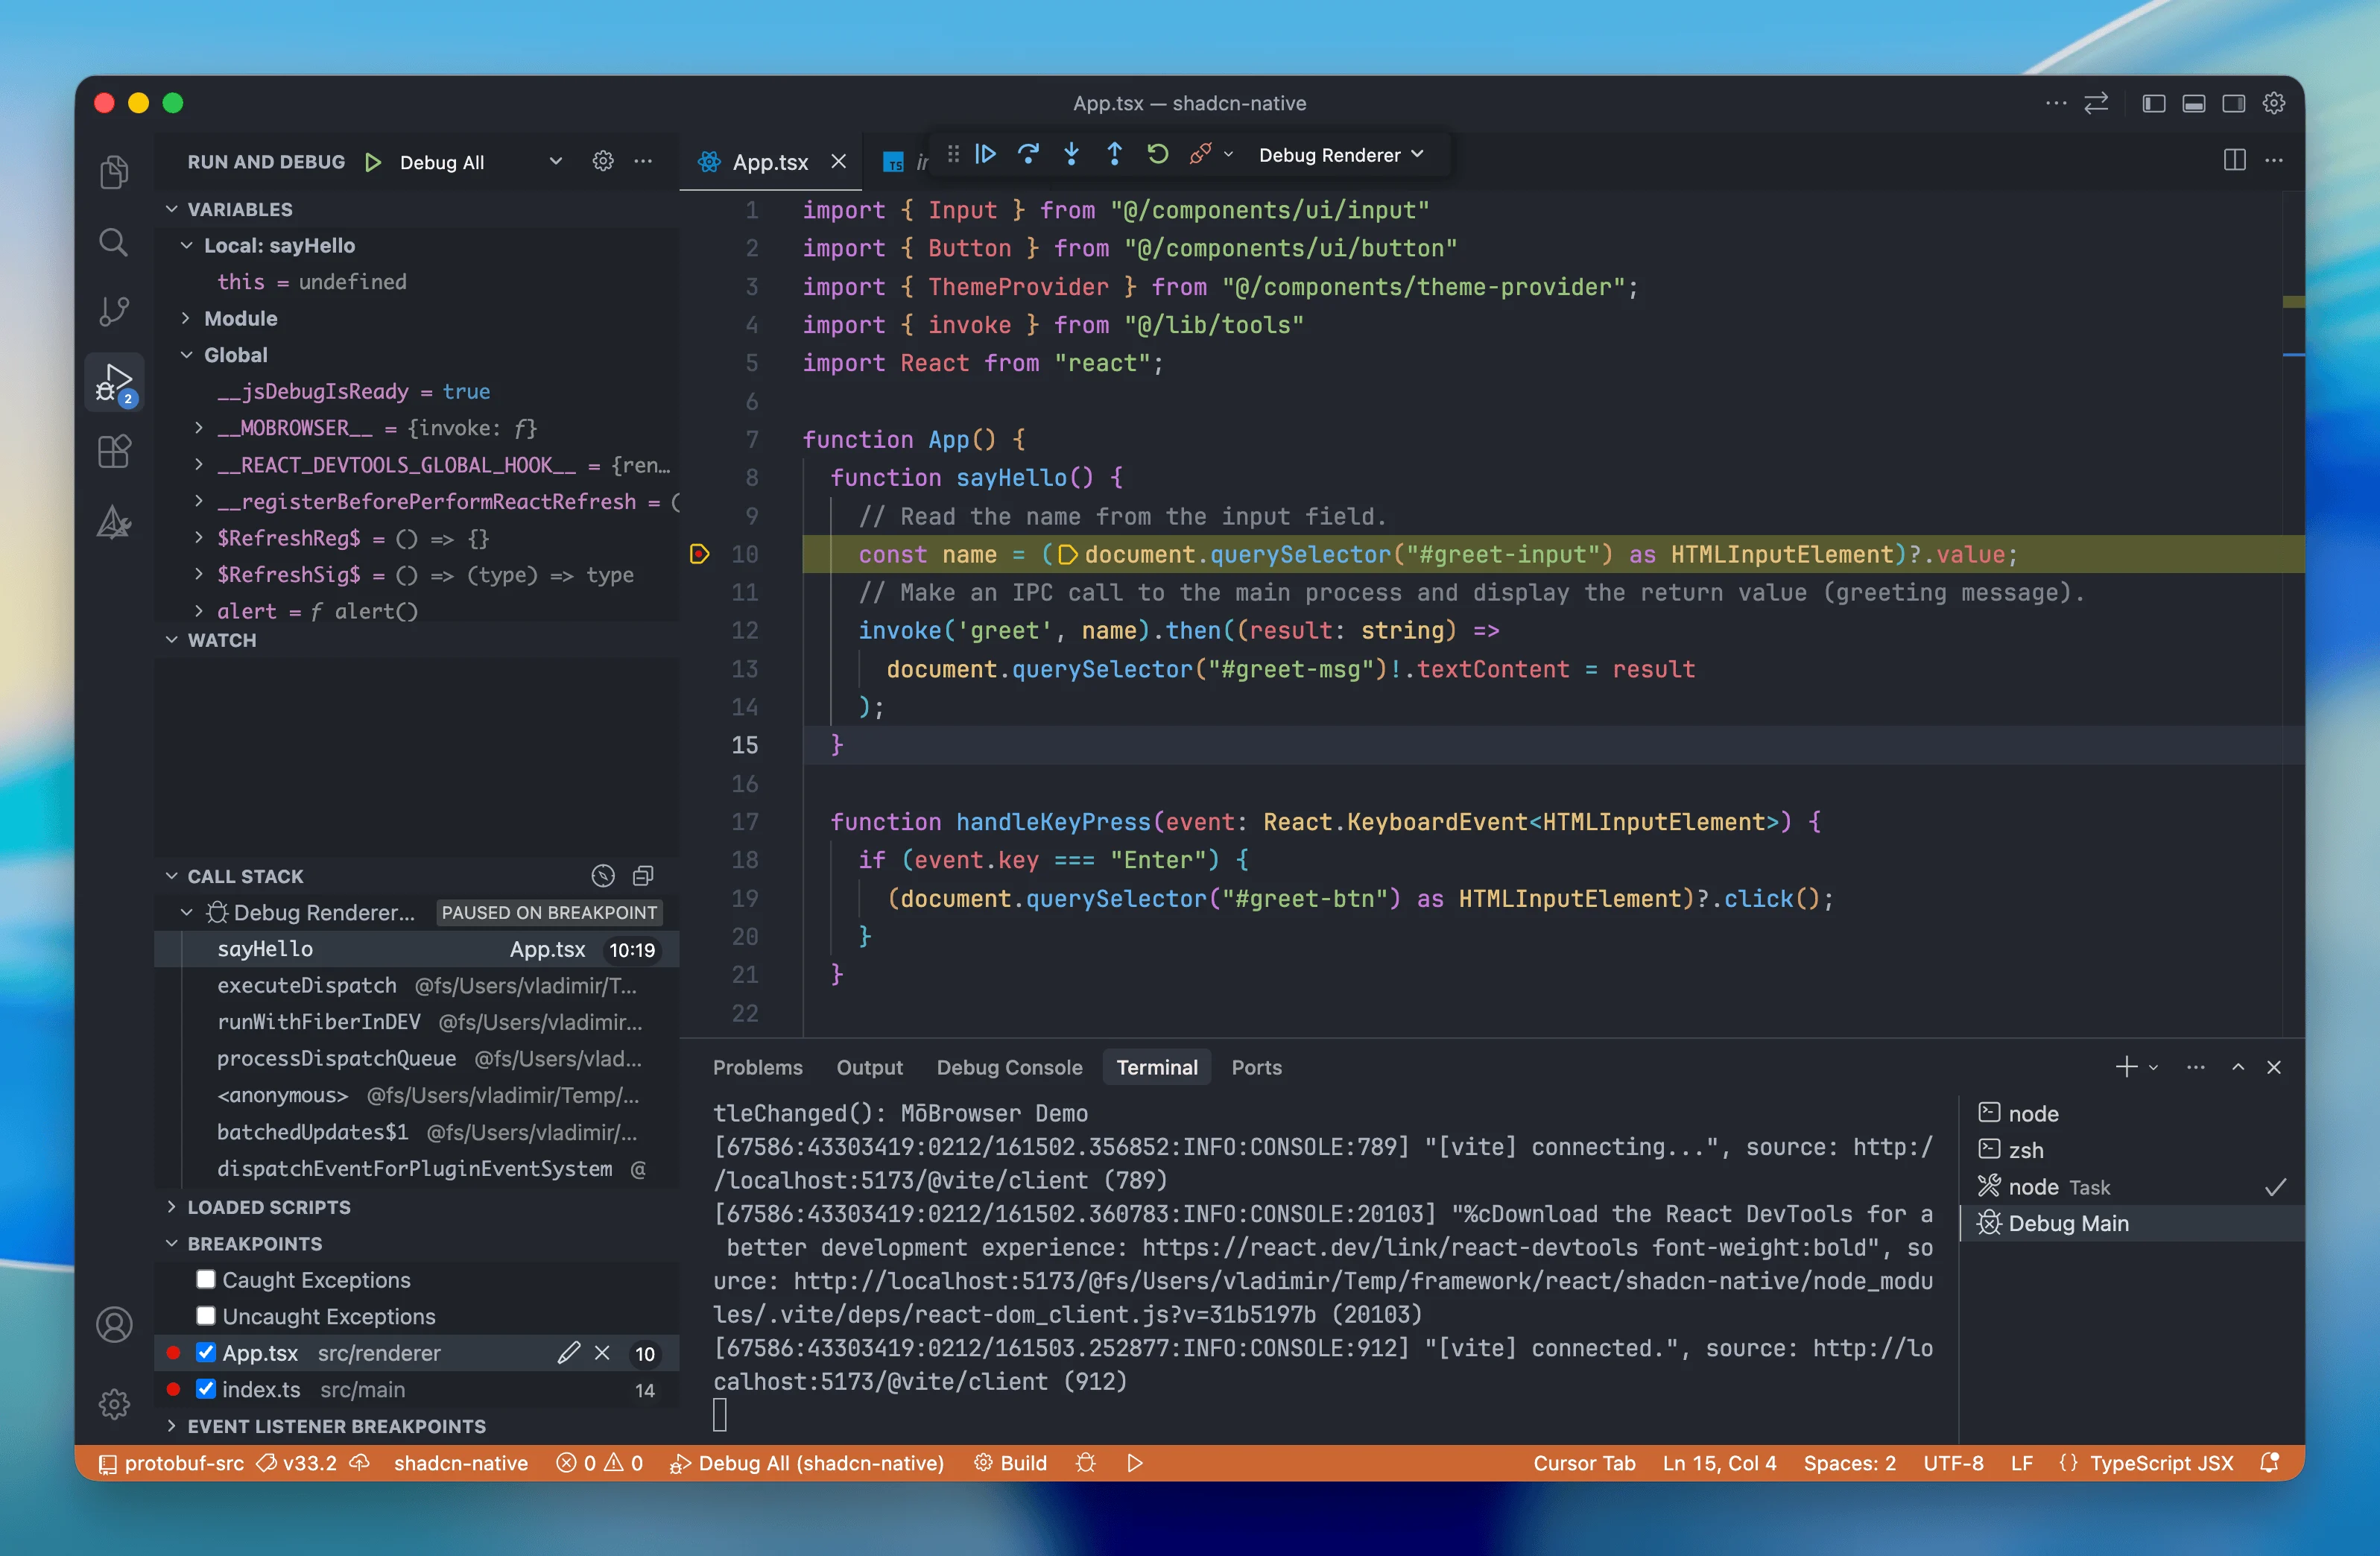This screenshot has height=1556, width=2380.
Task: Open the Source Control view
Action: point(114,311)
